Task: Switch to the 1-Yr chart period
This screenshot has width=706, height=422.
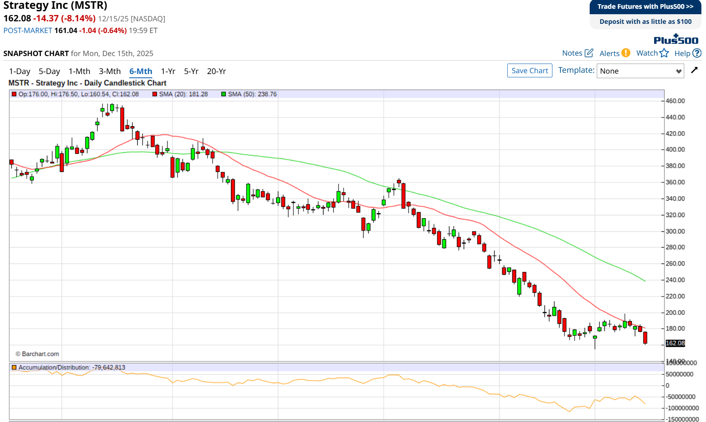Action: click(168, 72)
